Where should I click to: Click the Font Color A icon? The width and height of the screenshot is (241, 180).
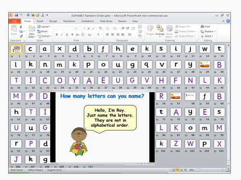click(98, 35)
